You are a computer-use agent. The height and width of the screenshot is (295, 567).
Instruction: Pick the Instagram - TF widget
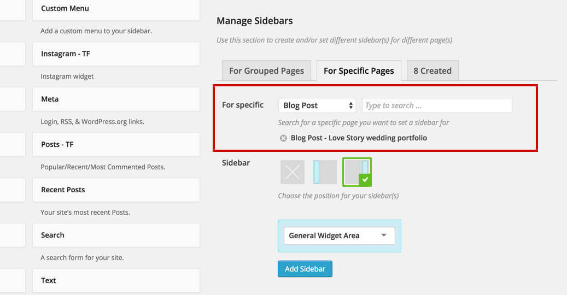(x=115, y=54)
